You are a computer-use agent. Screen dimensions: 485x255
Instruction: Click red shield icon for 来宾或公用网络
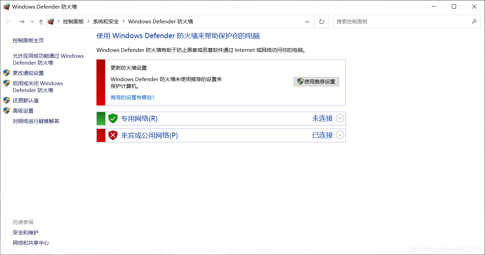(x=113, y=135)
